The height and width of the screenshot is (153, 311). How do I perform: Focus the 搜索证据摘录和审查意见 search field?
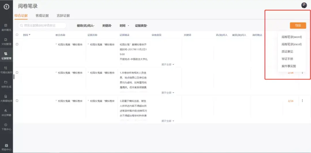[42, 26]
